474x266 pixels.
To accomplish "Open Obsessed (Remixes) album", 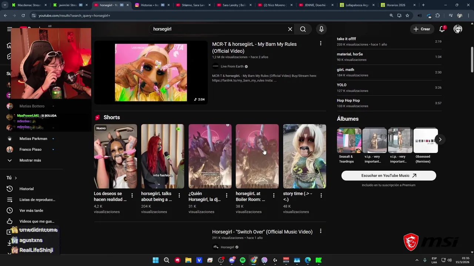I will click(x=425, y=146).
